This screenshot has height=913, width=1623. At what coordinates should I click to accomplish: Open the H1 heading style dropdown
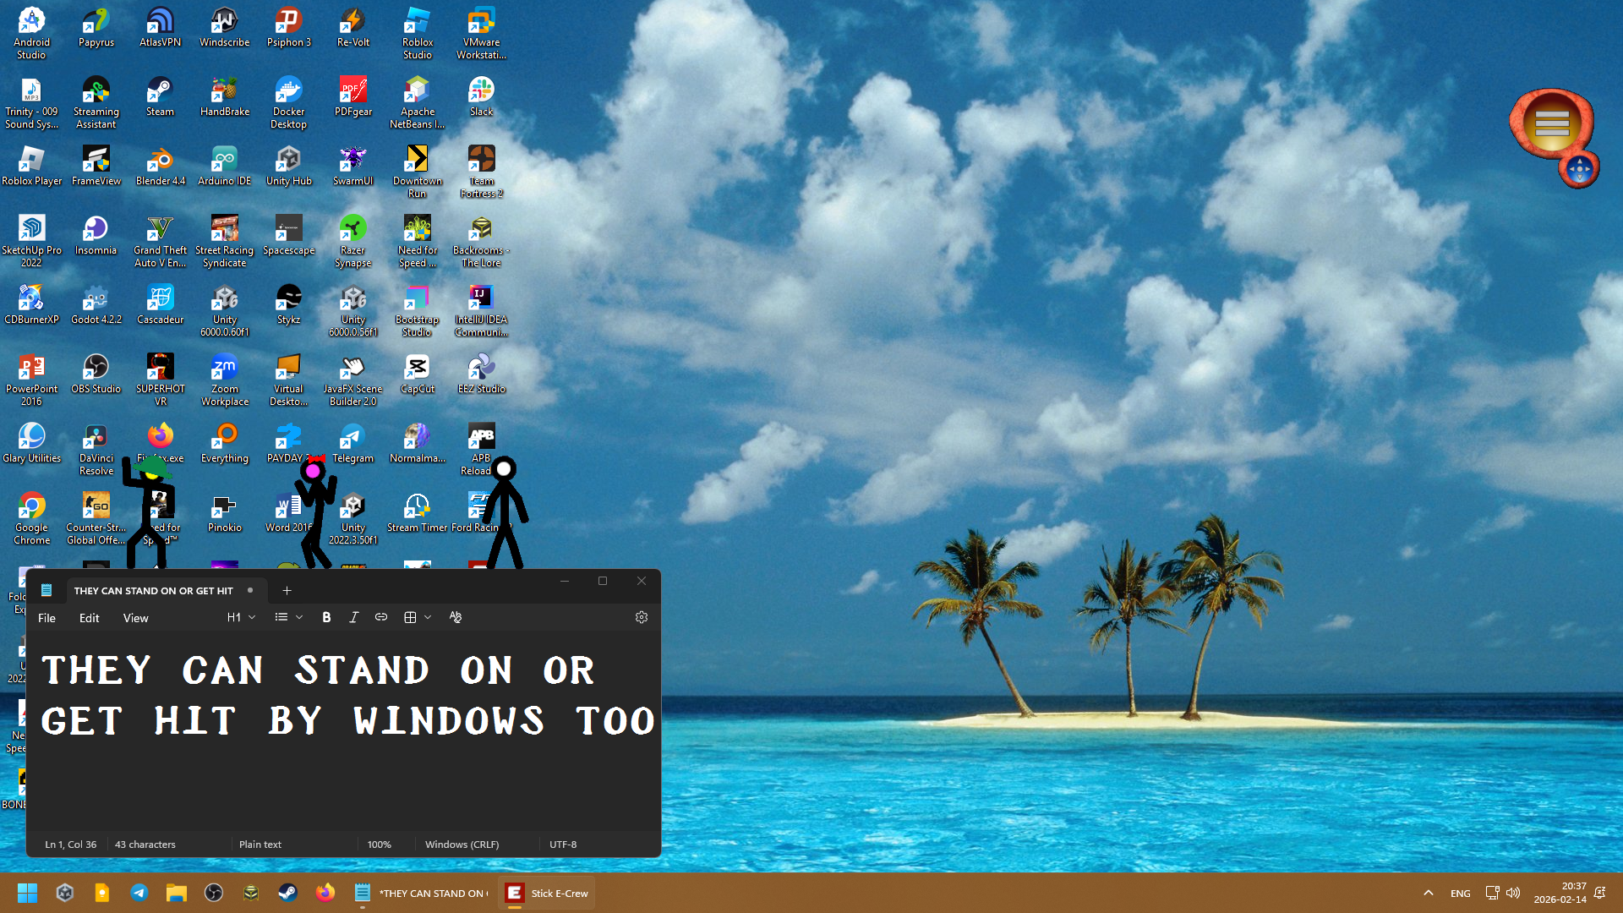(x=241, y=617)
